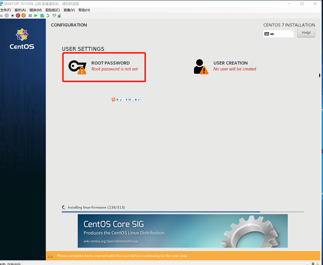Click the wiki.centos.org/SpecialInterestGroup text

(x=111, y=241)
